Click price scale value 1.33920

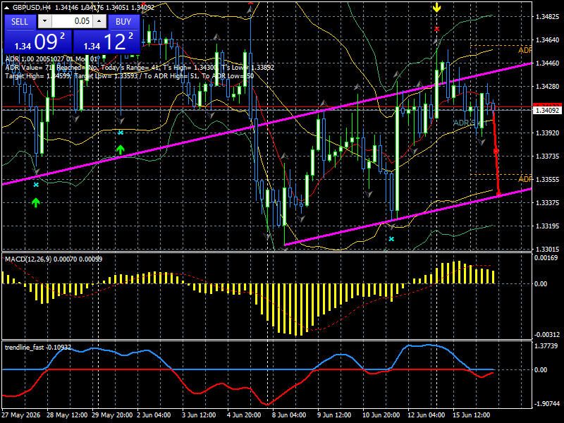(548, 133)
